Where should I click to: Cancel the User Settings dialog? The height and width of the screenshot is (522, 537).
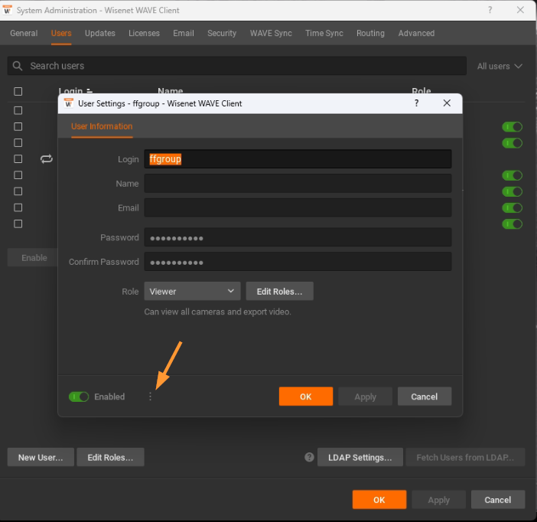tap(425, 396)
